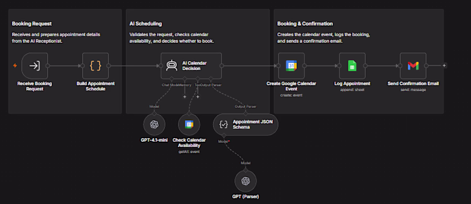Click the Booking & Confirmation sticky title
Image resolution: width=471 pixels, height=204 pixels.
(305, 24)
